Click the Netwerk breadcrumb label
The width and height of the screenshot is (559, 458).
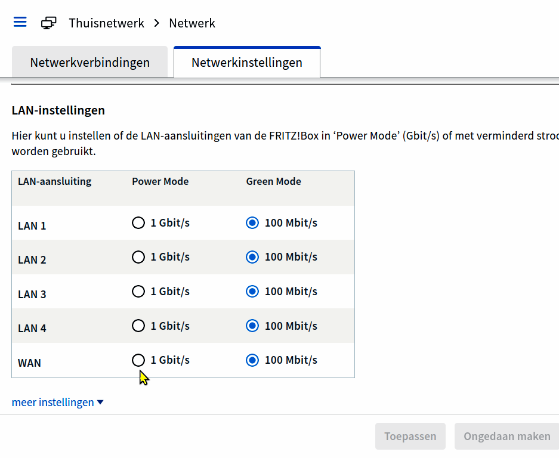coord(192,23)
